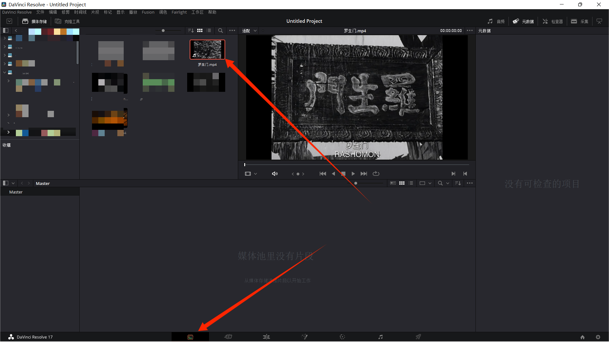The height and width of the screenshot is (342, 609).
Task: Click the search magnifier in media storage
Action: point(220,31)
